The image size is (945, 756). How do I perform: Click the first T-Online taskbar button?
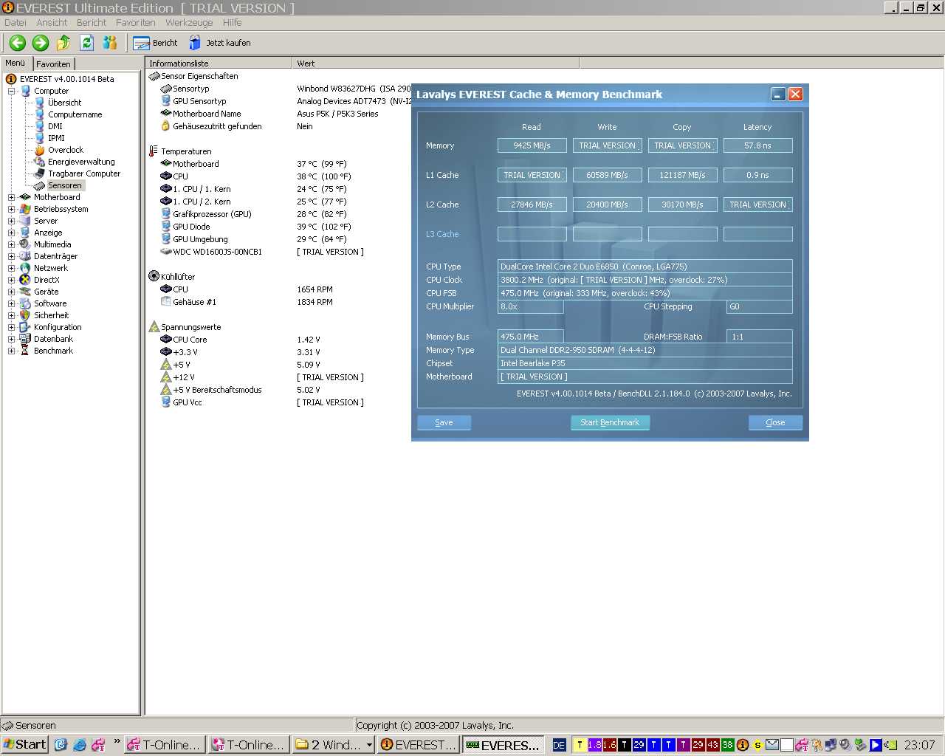[x=165, y=745]
